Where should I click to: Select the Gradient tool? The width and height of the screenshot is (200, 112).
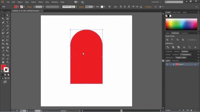[7, 48]
